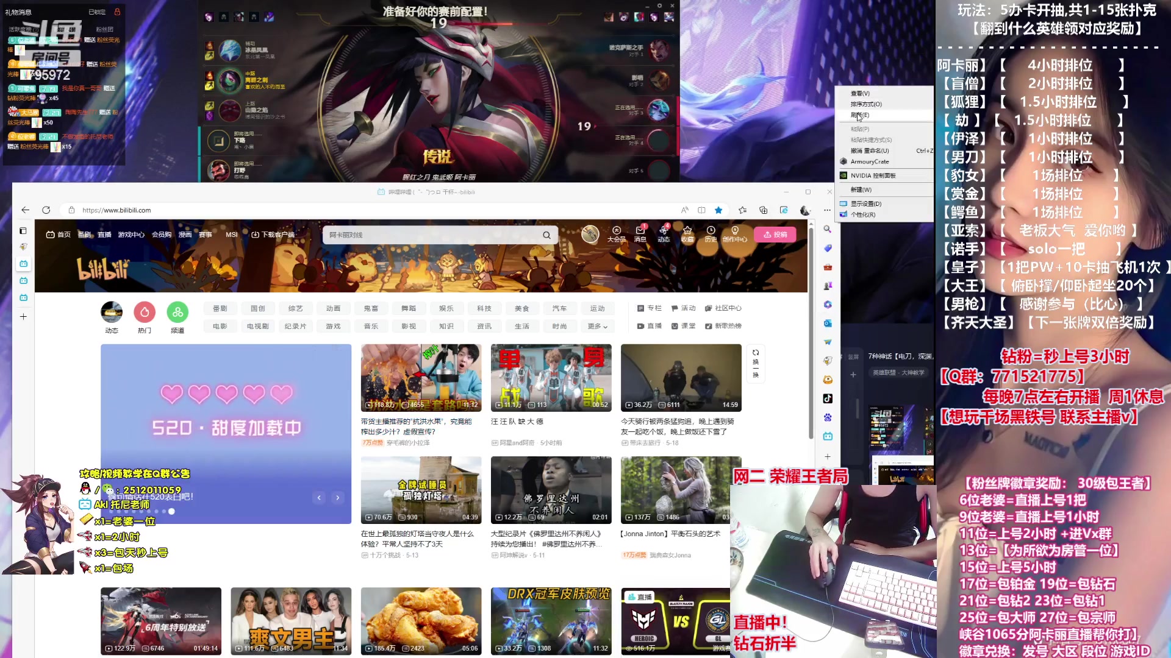Open the red 热门 hot circle icon
Viewport: 1171px width, 658px height.
[x=145, y=313]
